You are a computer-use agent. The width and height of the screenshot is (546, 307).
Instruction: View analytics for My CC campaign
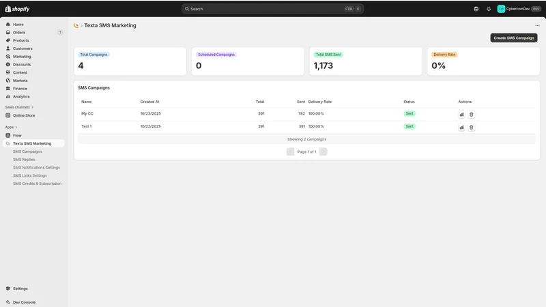(x=461, y=115)
